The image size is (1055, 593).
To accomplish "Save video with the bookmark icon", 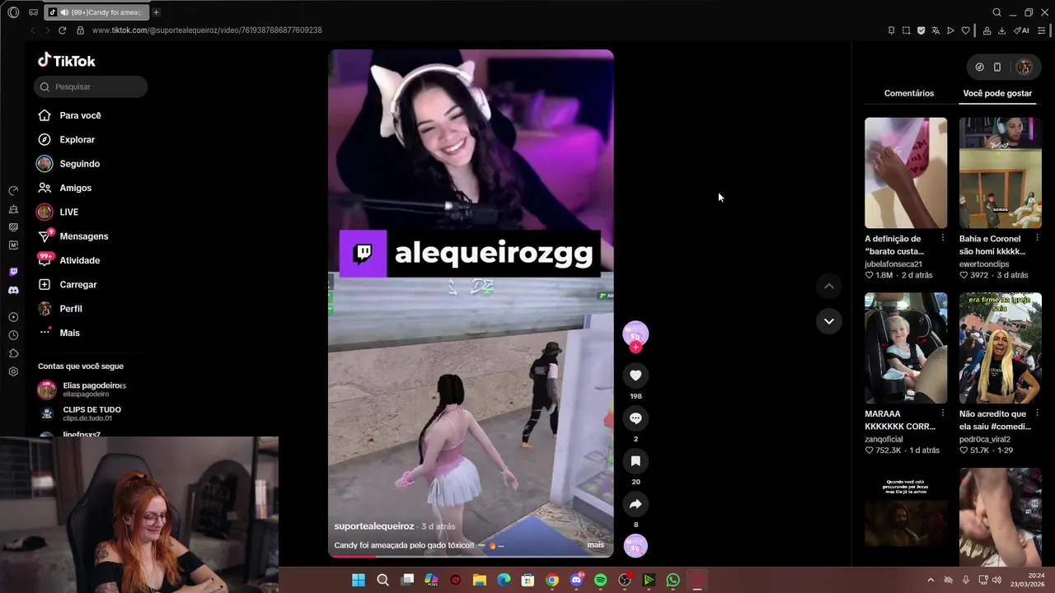I will (x=635, y=461).
